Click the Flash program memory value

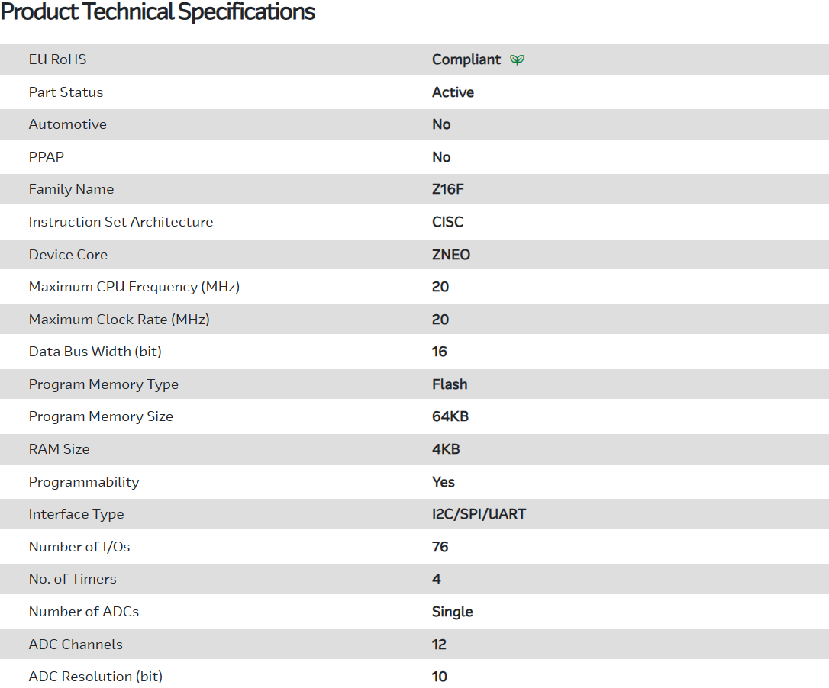tap(450, 384)
